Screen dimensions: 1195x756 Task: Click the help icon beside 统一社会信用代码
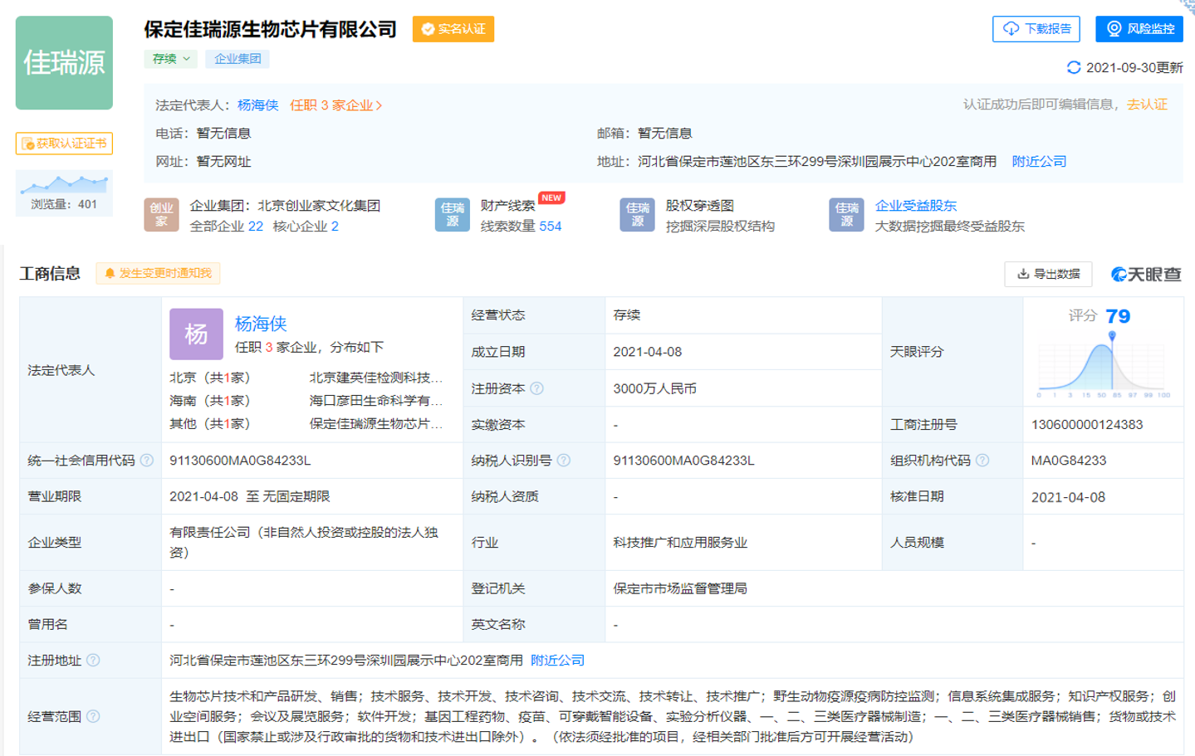[x=147, y=461]
